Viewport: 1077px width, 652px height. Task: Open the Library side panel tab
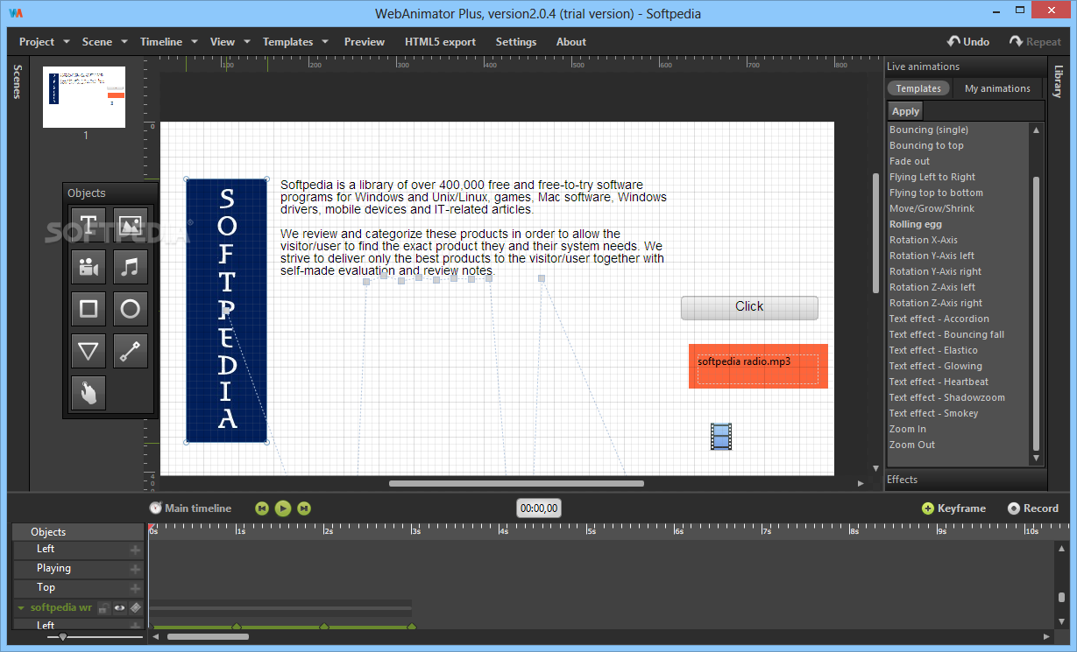pos(1059,81)
